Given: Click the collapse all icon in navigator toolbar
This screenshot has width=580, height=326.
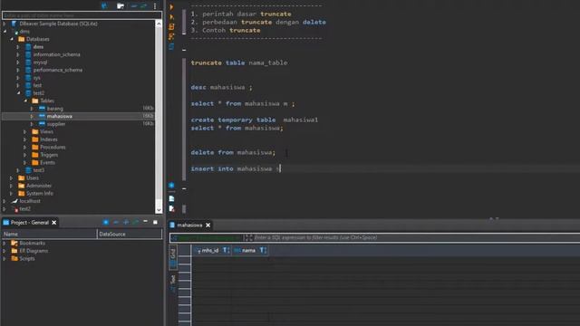Looking at the screenshot, I should coord(134,6).
